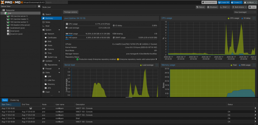The image size is (258, 125).
Task: Switch to the Cluster log tab
Action: [14, 100]
